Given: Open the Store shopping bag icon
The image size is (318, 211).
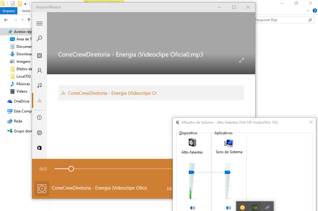Looking at the screenshot, I should point(39,148).
